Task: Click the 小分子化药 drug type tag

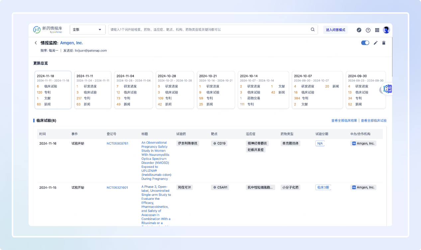Action: (x=290, y=187)
